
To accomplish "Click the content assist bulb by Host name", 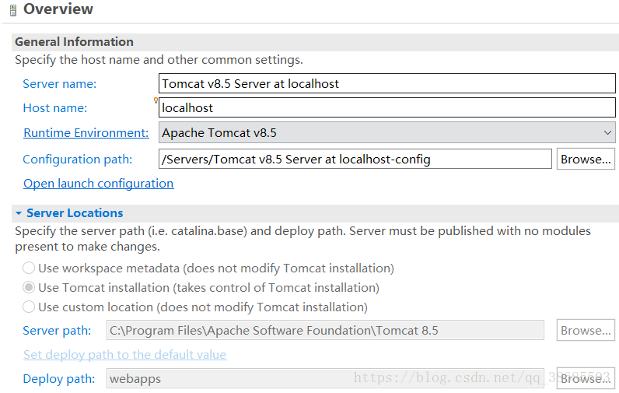I will coord(156,100).
